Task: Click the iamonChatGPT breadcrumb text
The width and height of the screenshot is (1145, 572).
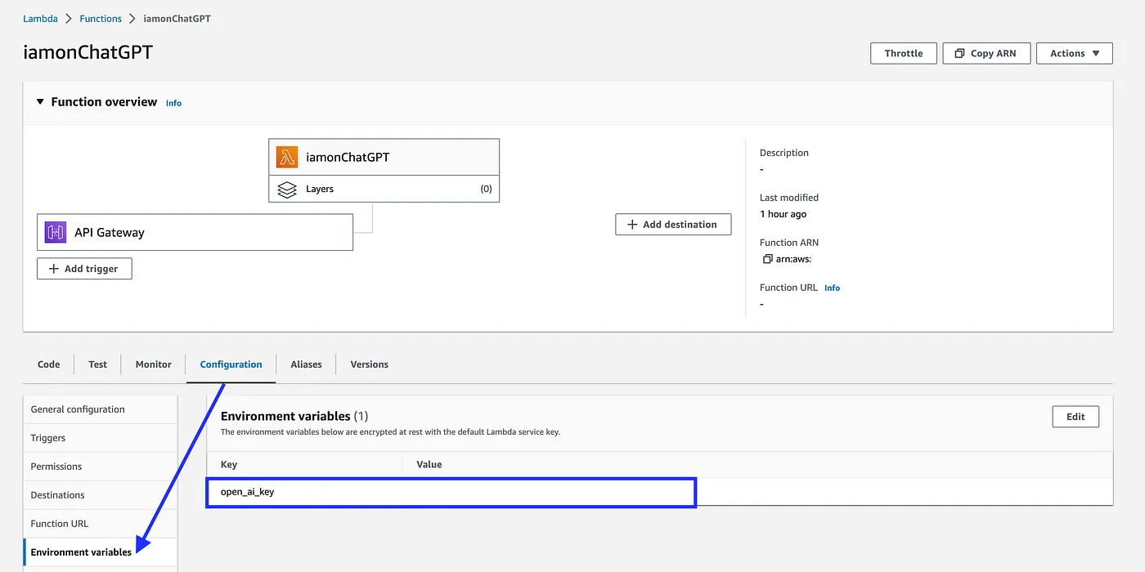Action: pos(177,18)
